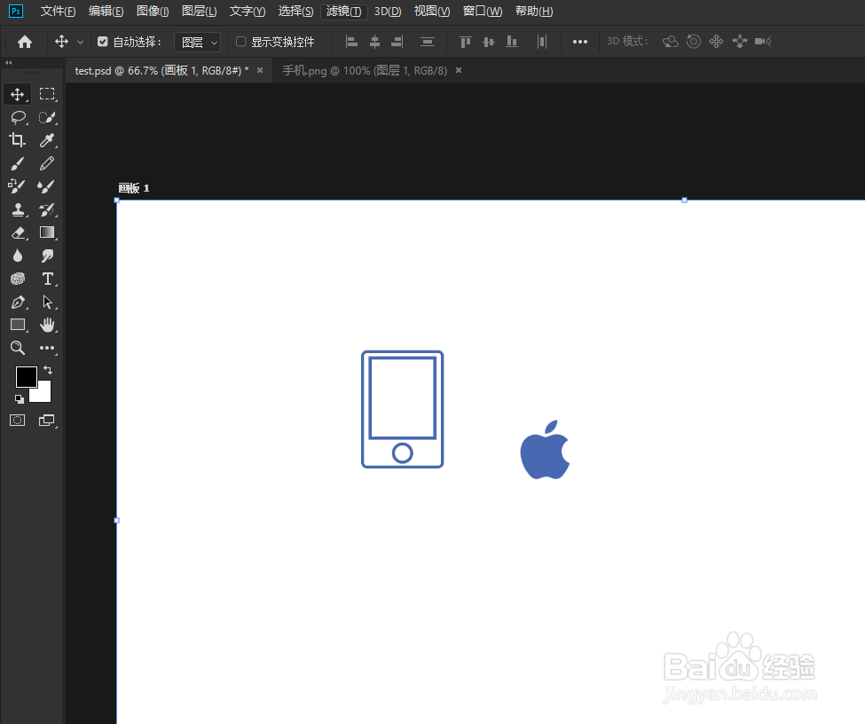Screen dimensions: 865x724
Task: Select the Gradient tool
Action: 47,232
